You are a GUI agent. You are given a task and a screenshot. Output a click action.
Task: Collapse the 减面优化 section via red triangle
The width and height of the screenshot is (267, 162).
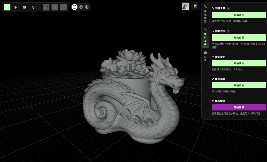point(213,57)
